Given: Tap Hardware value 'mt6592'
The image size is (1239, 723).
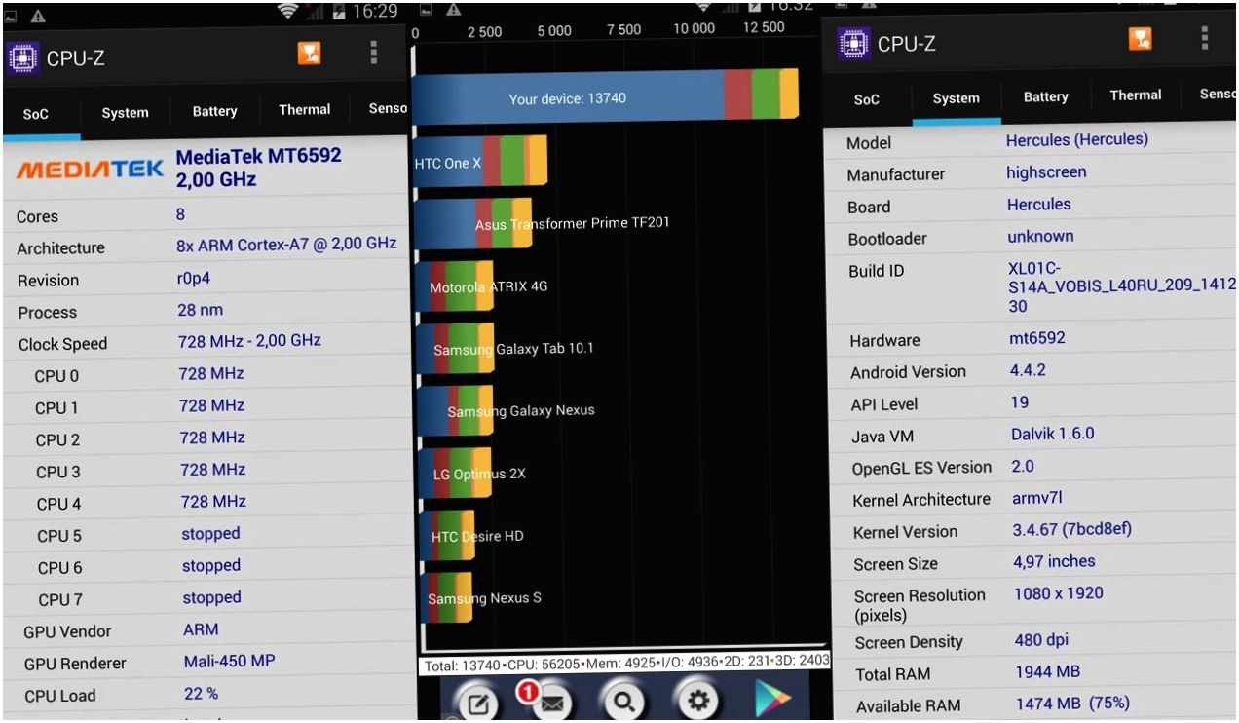Looking at the screenshot, I should (1037, 339).
